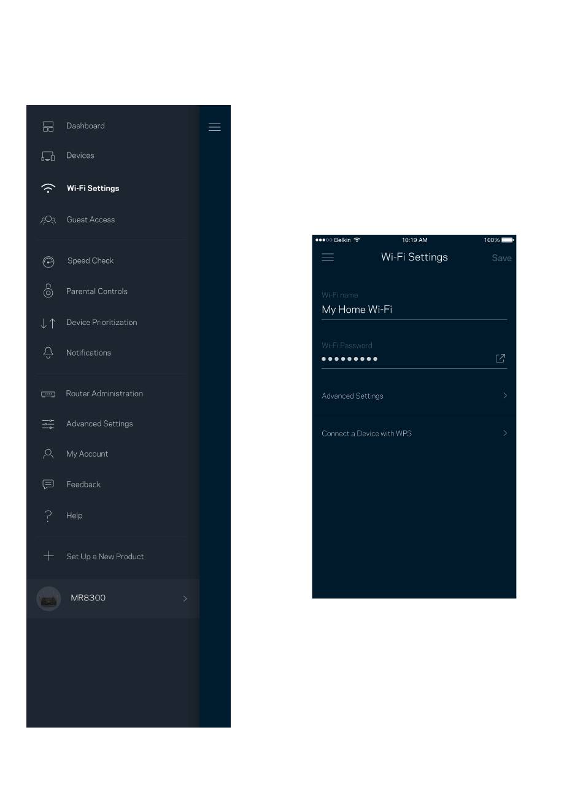
Task: Open Guest Access via people icon
Action: tap(48, 220)
